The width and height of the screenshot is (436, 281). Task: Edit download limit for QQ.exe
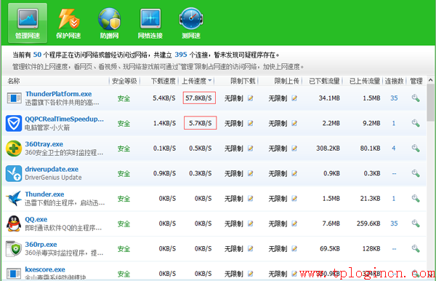click(x=251, y=223)
